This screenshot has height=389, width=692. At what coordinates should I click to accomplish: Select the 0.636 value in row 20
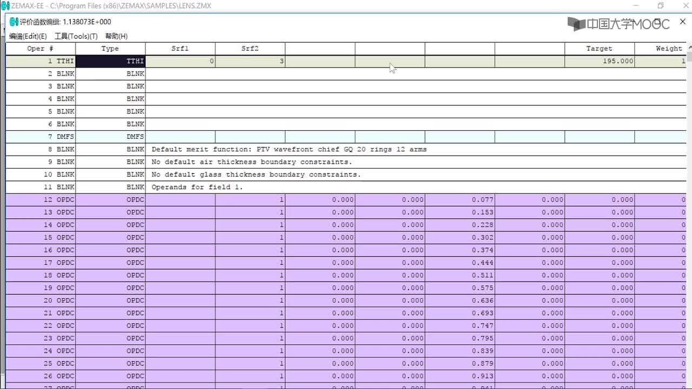[460, 300]
